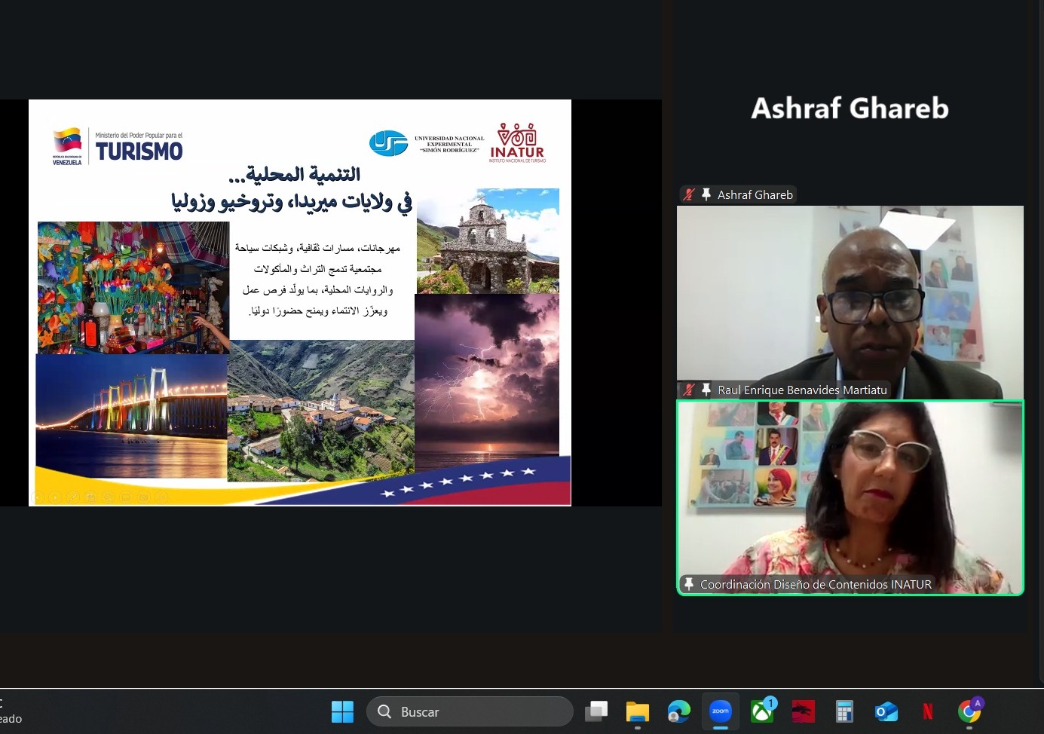The height and width of the screenshot is (734, 1044).
Task: Click pin icon beside Raul Enrique Benavides Martiatu
Action: coord(706,390)
